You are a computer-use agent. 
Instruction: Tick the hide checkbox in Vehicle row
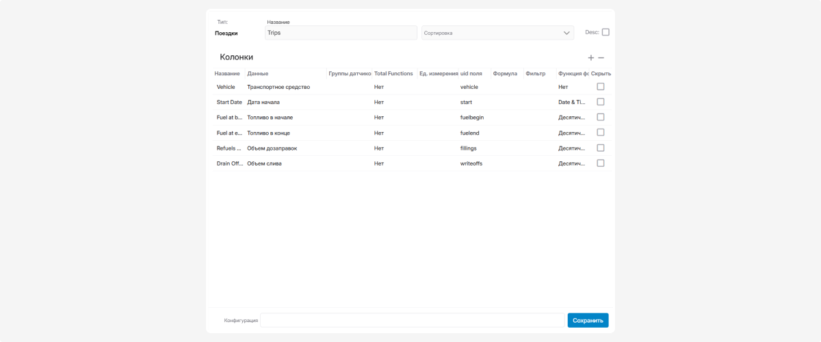601,87
